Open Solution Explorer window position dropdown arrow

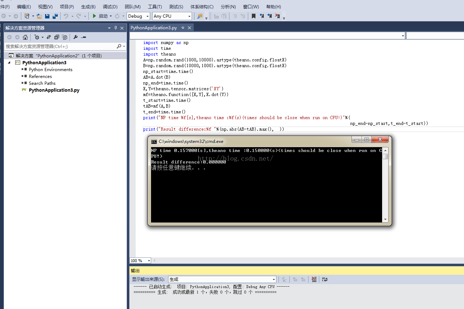[109, 28]
